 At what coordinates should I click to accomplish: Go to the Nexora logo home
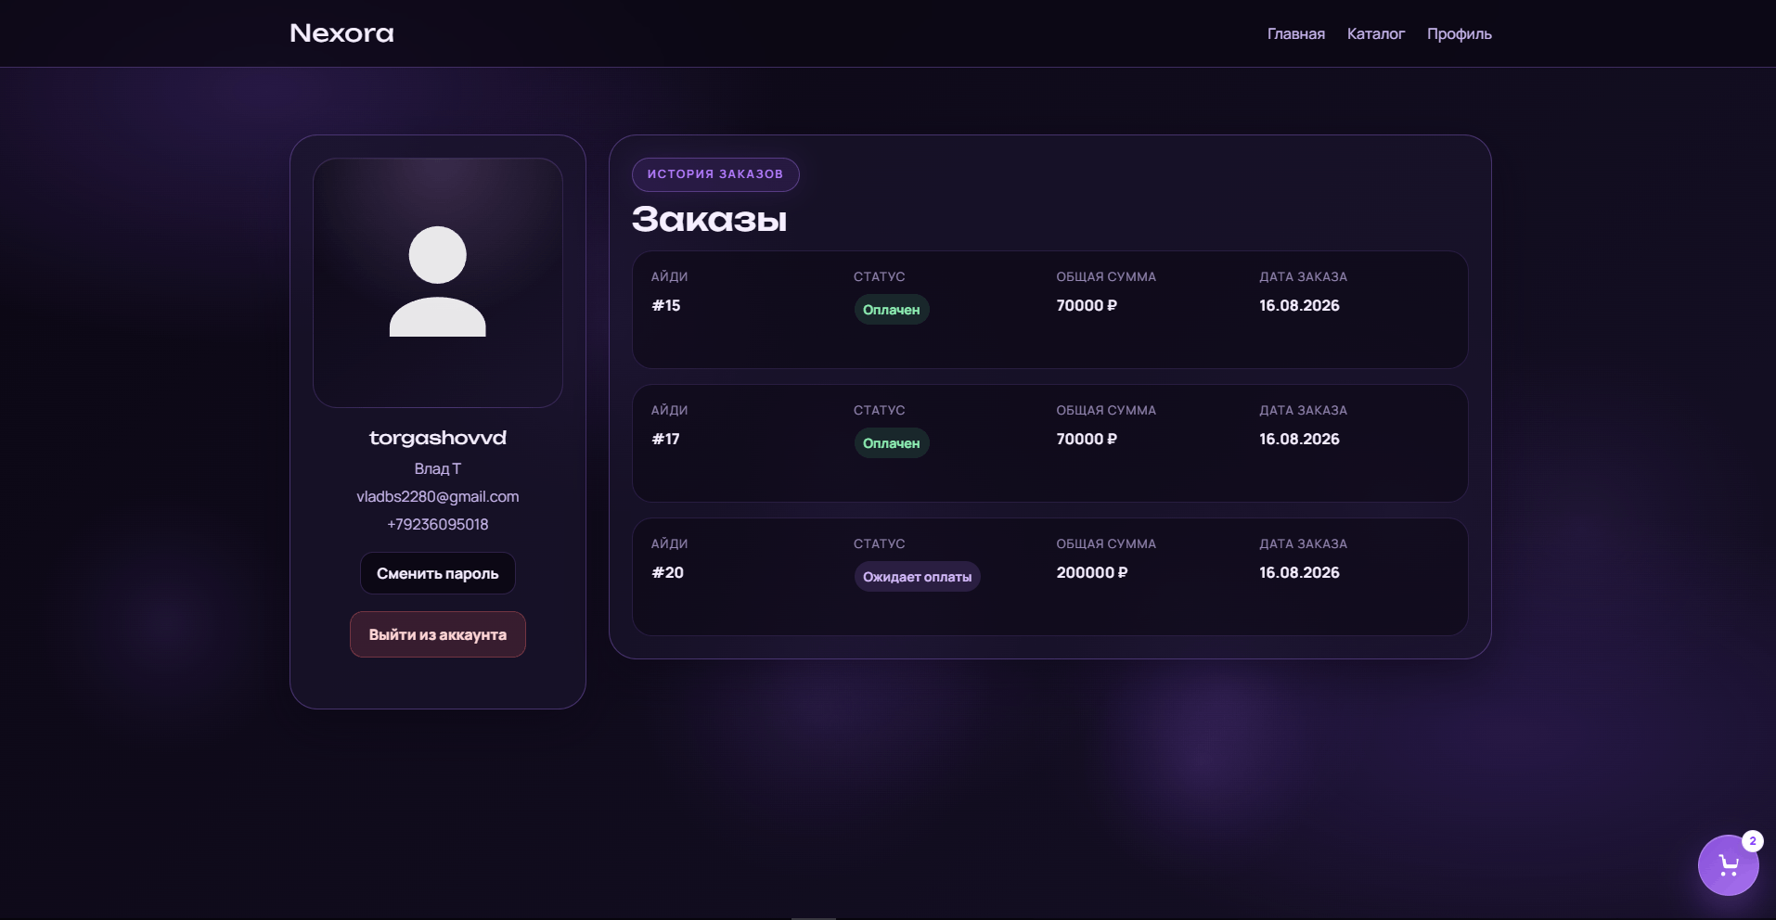coord(341,33)
